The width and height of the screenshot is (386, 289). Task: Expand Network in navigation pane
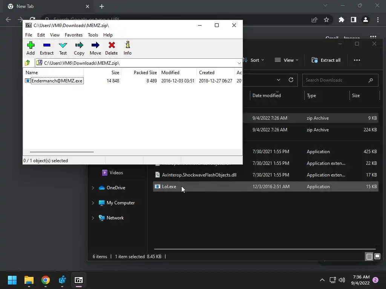[x=93, y=218]
